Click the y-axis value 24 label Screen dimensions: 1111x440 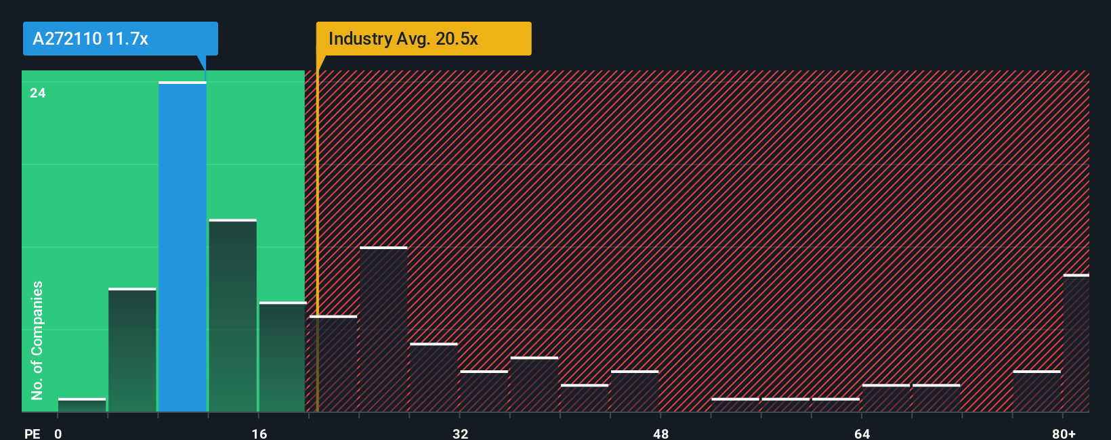(x=38, y=93)
